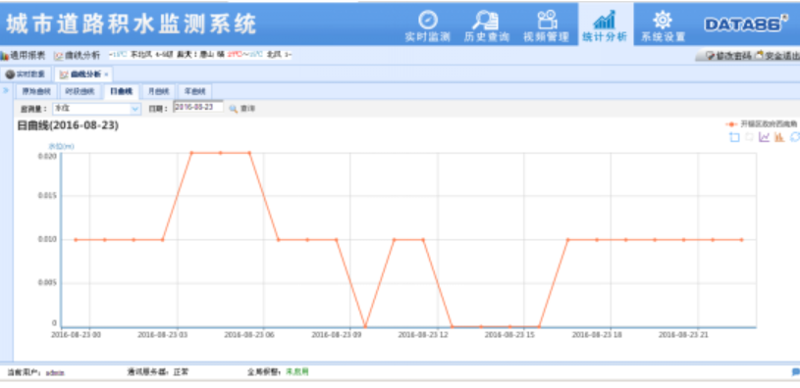Open the 曲线分析 curve analysis toolbar menu
The width and height of the screenshot is (800, 388).
(x=78, y=55)
